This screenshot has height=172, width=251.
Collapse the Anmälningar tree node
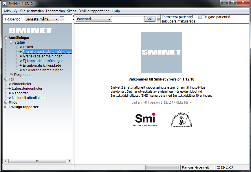click(x=6, y=38)
